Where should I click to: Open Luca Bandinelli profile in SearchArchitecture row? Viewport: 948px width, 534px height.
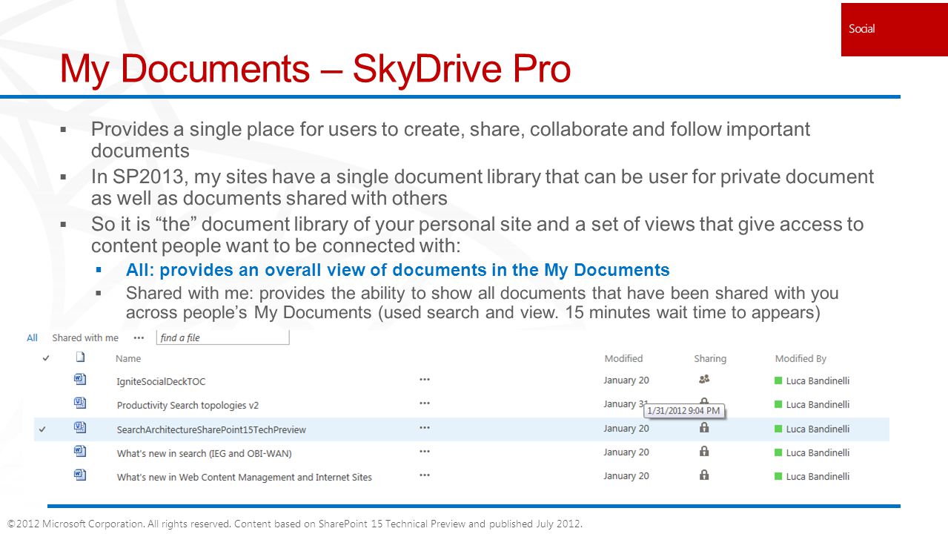[x=818, y=429]
